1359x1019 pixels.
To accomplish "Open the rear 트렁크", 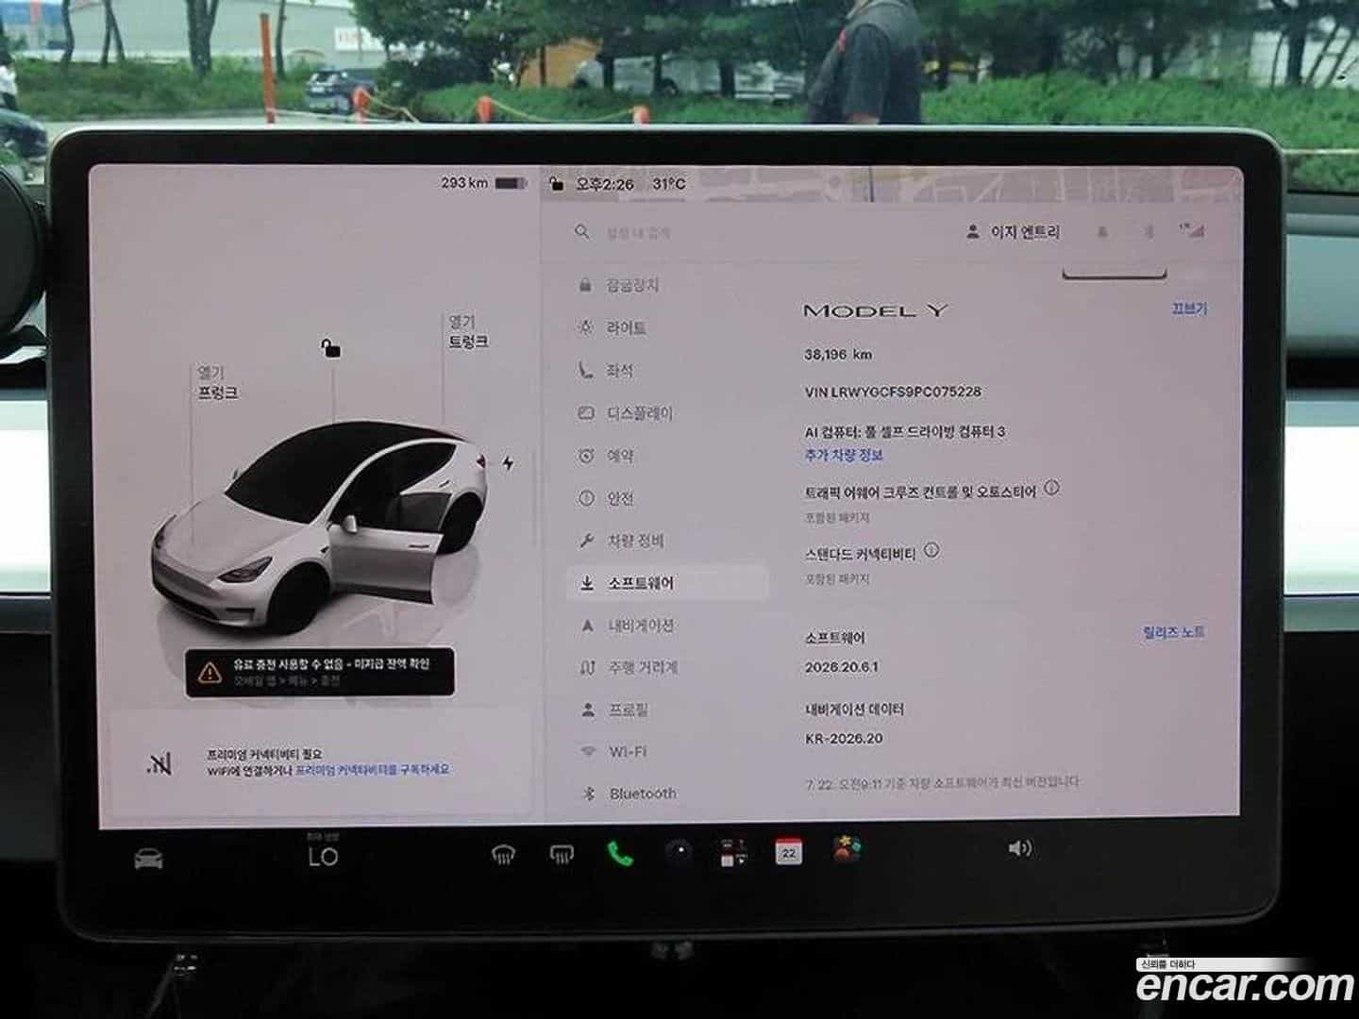I will (x=468, y=332).
